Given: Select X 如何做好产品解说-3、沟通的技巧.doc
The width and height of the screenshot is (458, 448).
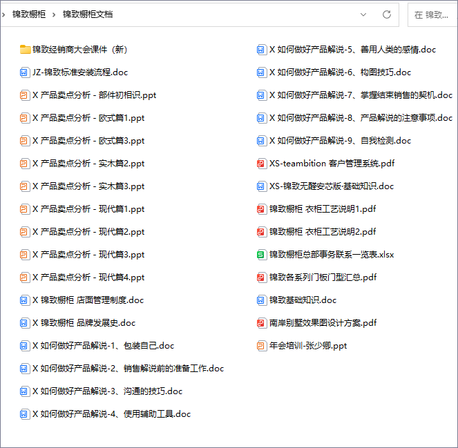Looking at the screenshot, I should click(107, 391).
